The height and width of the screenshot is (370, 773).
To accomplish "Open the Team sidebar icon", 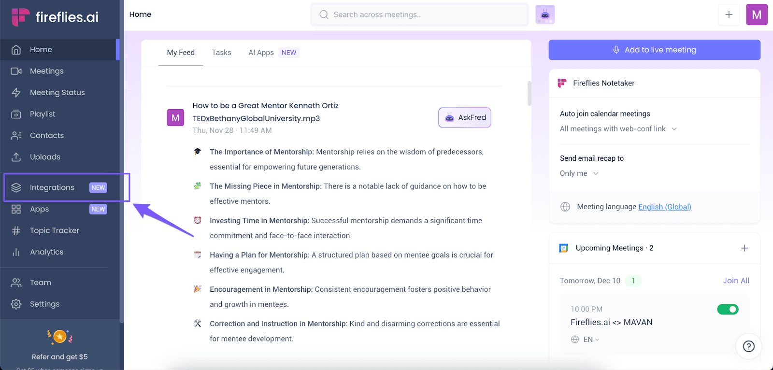I will pos(16,283).
